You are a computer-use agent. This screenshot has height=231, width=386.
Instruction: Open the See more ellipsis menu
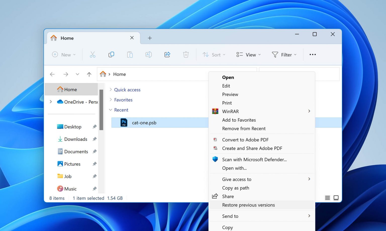pos(313,55)
